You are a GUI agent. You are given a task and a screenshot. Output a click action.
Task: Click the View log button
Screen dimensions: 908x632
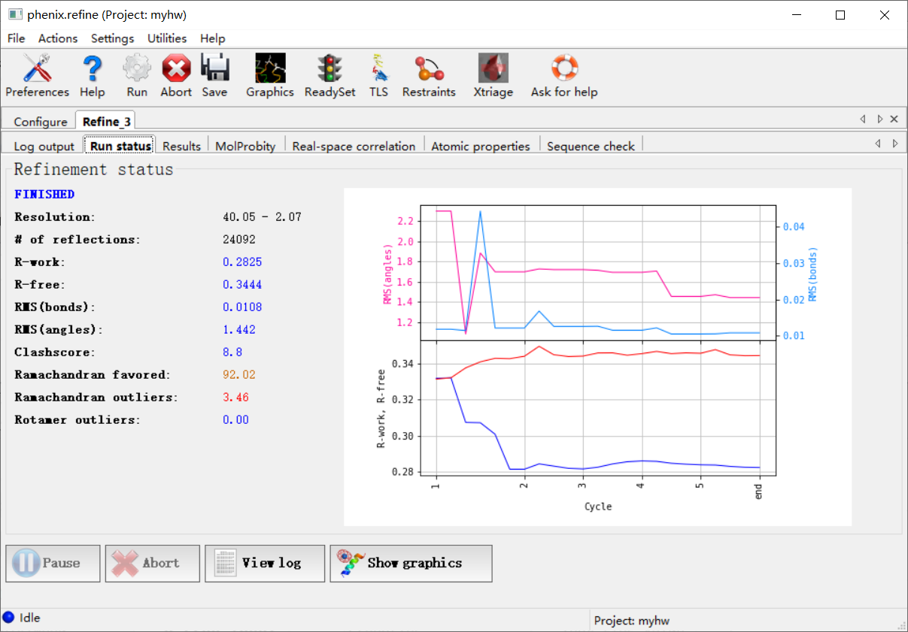click(265, 563)
